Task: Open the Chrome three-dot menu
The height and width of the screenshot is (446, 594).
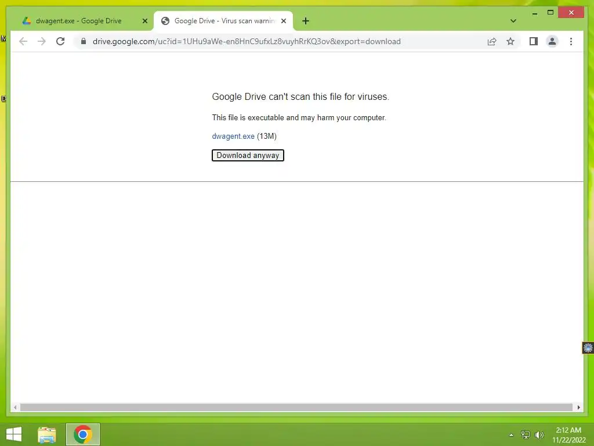Action: [571, 41]
